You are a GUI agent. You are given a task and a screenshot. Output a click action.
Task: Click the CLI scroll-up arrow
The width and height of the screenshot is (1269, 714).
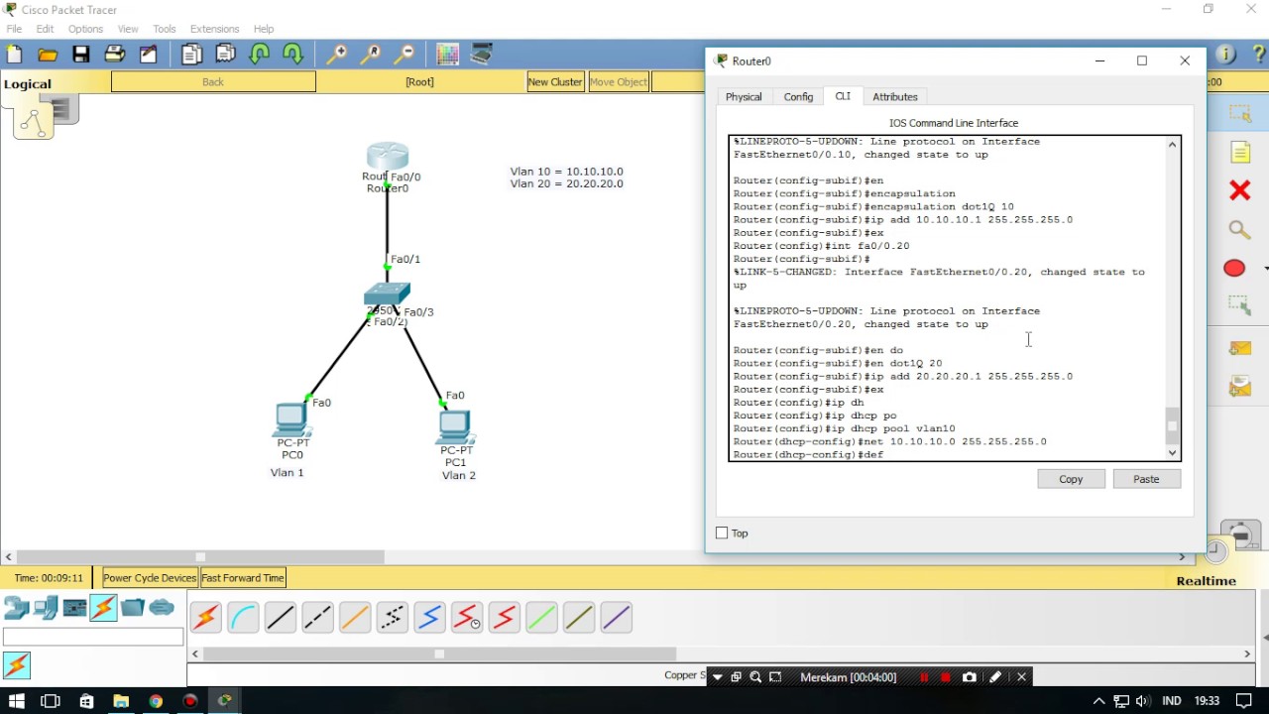point(1173,145)
